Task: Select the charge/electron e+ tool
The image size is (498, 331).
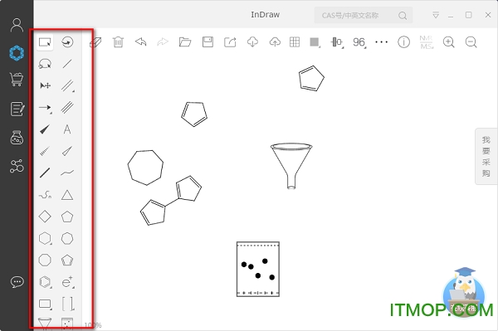Action: [x=68, y=282]
